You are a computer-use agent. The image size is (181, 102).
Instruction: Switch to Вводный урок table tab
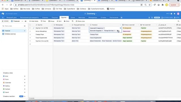[12, 18]
